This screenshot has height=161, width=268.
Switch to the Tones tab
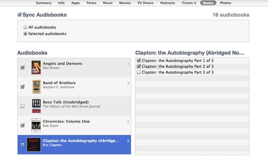(91, 3)
